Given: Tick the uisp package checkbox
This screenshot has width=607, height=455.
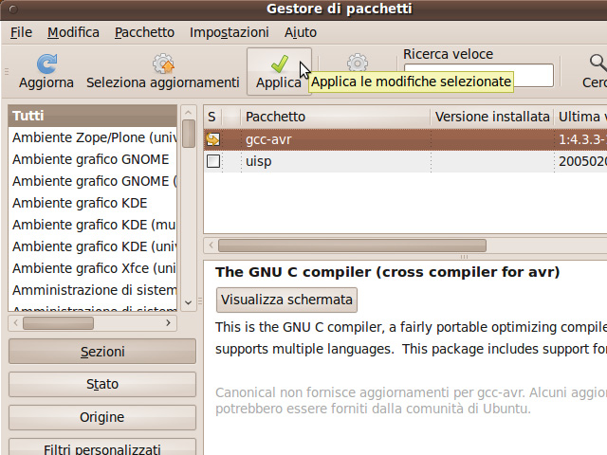Looking at the screenshot, I should pos(213,162).
